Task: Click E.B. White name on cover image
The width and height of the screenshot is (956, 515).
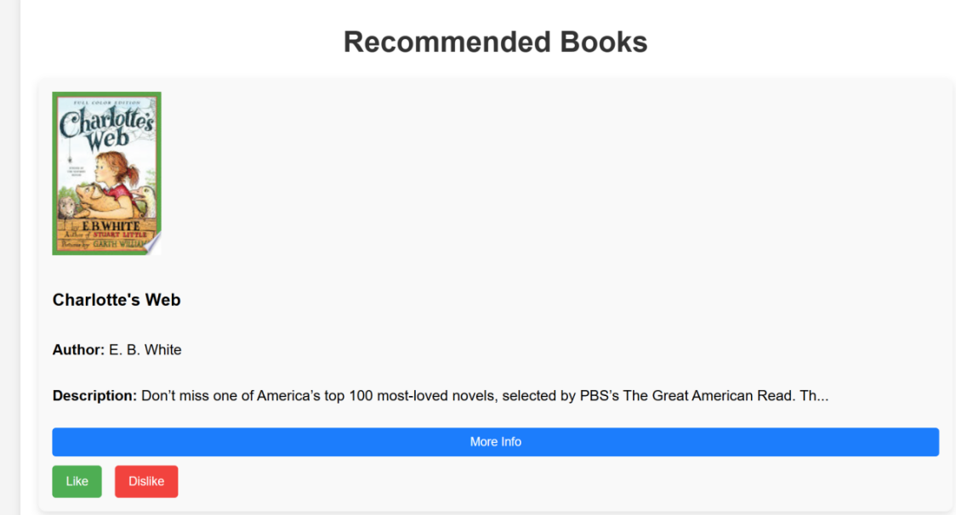Action: point(111,225)
